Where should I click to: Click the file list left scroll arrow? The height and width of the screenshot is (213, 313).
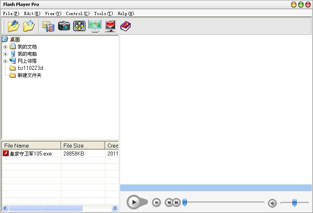[5, 208]
